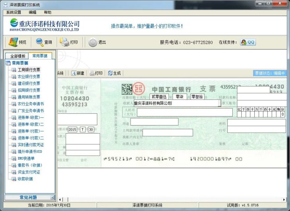Click the 分 amount digit cell showing 0
Viewport: 290px width, 211px height.
point(283,114)
